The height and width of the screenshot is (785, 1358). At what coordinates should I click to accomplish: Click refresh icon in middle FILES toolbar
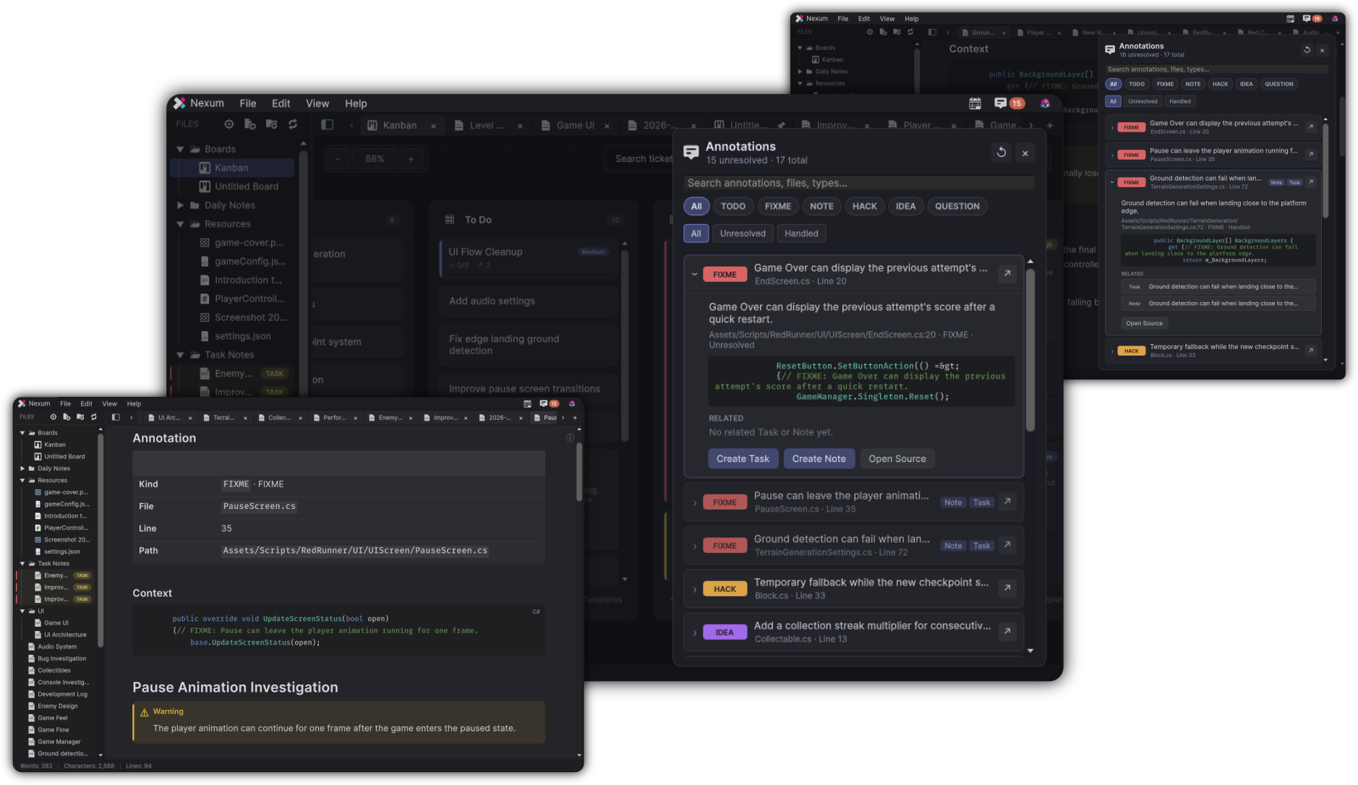pos(293,124)
